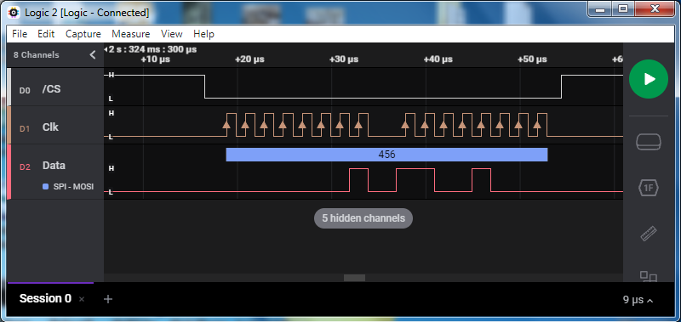
Task: Open the File menu
Action: click(20, 34)
